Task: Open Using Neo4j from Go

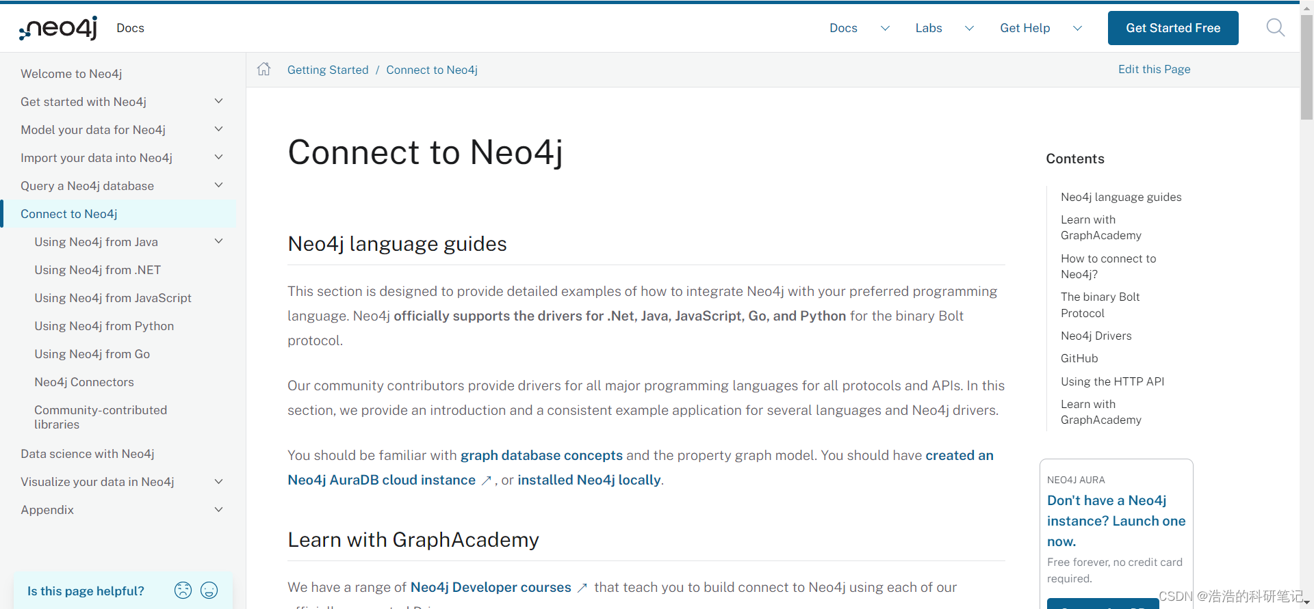Action: 92,354
